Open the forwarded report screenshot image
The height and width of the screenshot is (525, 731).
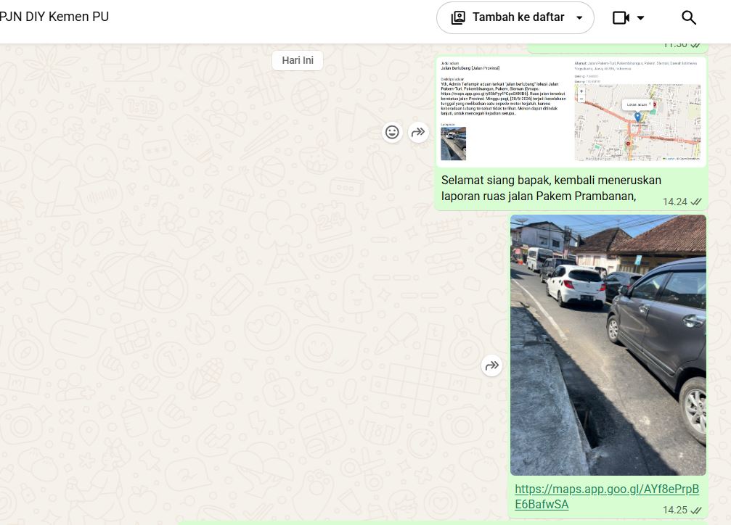571,111
